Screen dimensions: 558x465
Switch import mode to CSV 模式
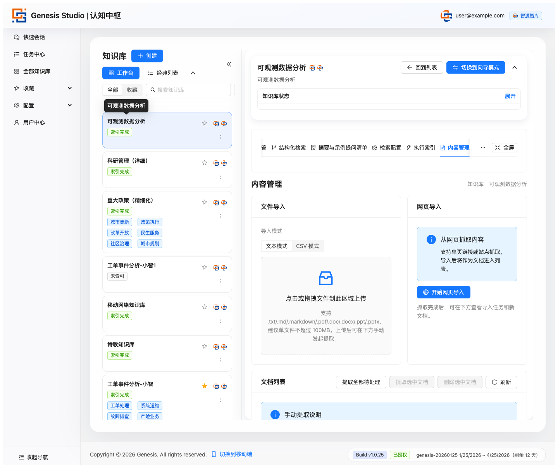click(307, 246)
